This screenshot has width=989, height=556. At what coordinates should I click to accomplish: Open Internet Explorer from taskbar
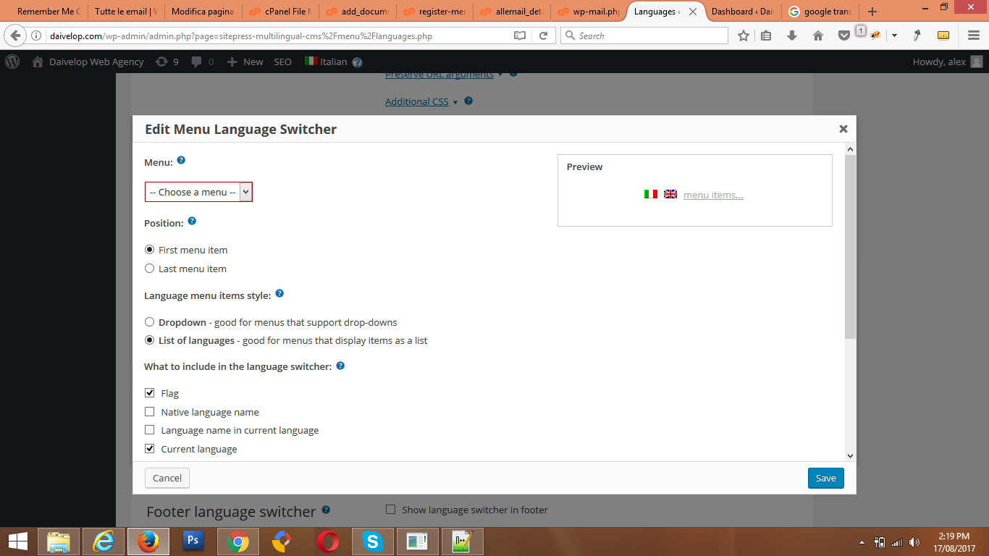(104, 541)
